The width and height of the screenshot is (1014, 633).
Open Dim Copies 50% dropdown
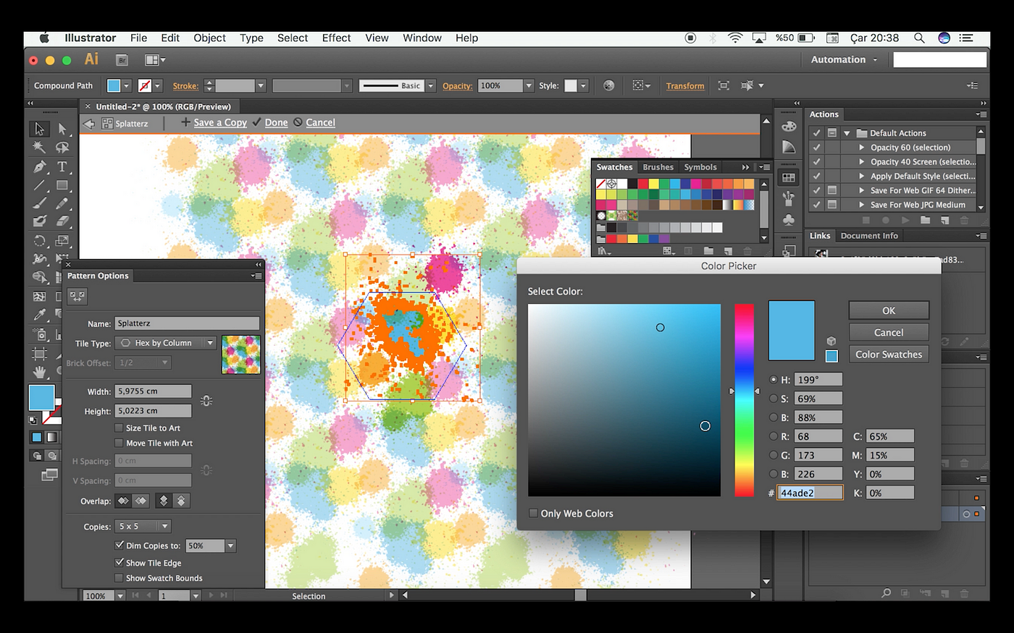pos(230,545)
